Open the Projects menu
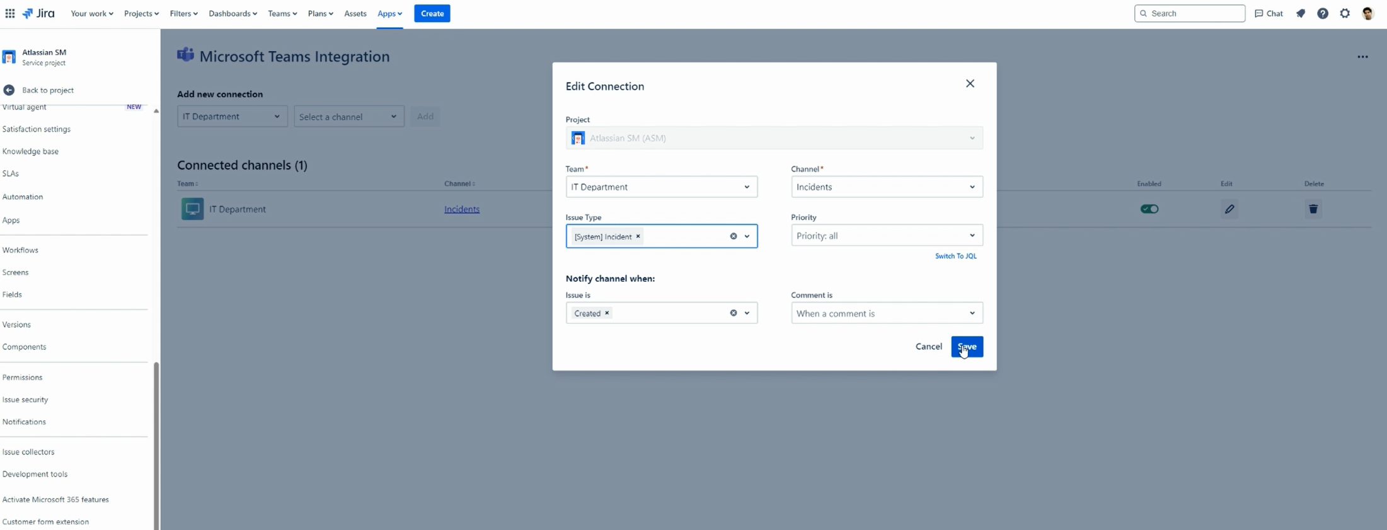Screen dimensions: 1387x530 click(141, 13)
